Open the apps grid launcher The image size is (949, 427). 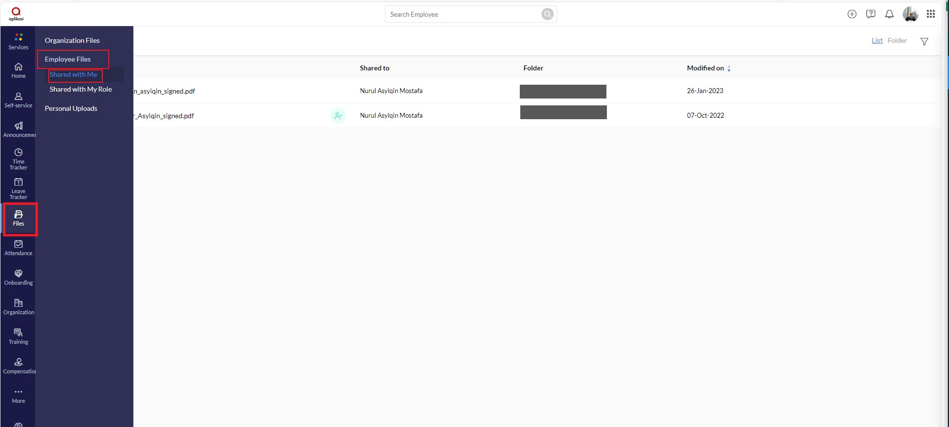click(x=930, y=14)
